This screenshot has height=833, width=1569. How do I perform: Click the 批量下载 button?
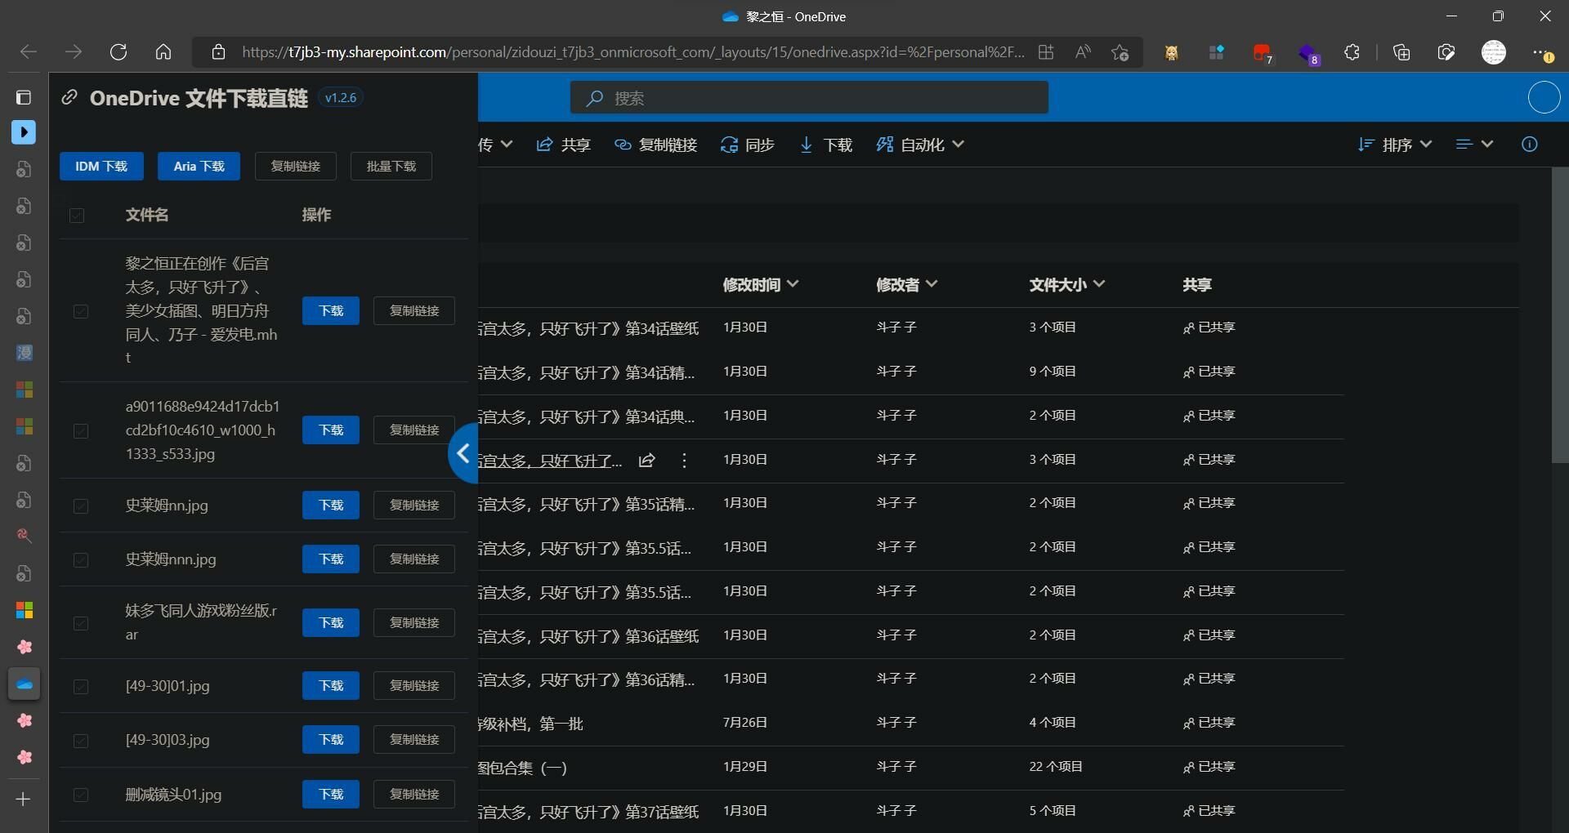(391, 166)
